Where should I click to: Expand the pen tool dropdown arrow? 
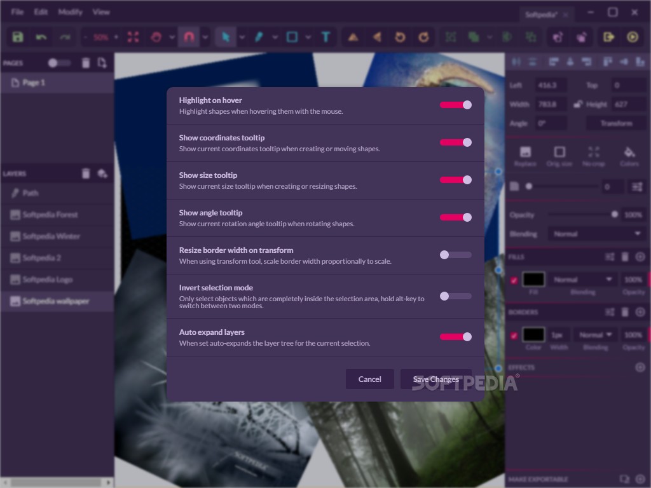pyautogui.click(x=275, y=37)
